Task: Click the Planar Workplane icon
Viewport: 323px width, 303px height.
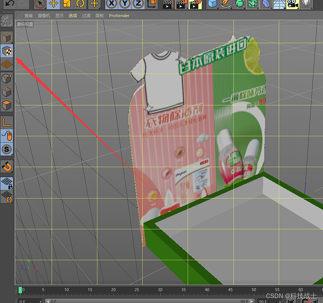Action: pos(7,197)
